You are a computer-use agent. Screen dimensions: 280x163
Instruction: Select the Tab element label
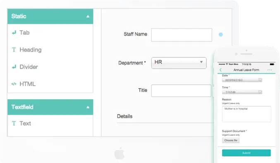pos(24,33)
